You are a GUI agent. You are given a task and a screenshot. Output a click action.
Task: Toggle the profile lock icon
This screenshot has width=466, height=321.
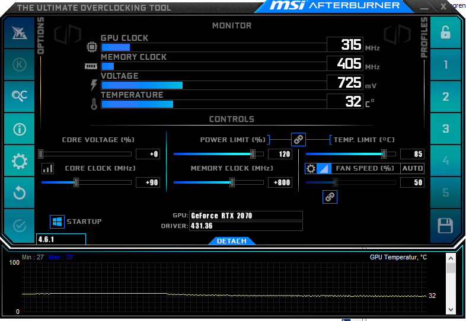(x=445, y=33)
